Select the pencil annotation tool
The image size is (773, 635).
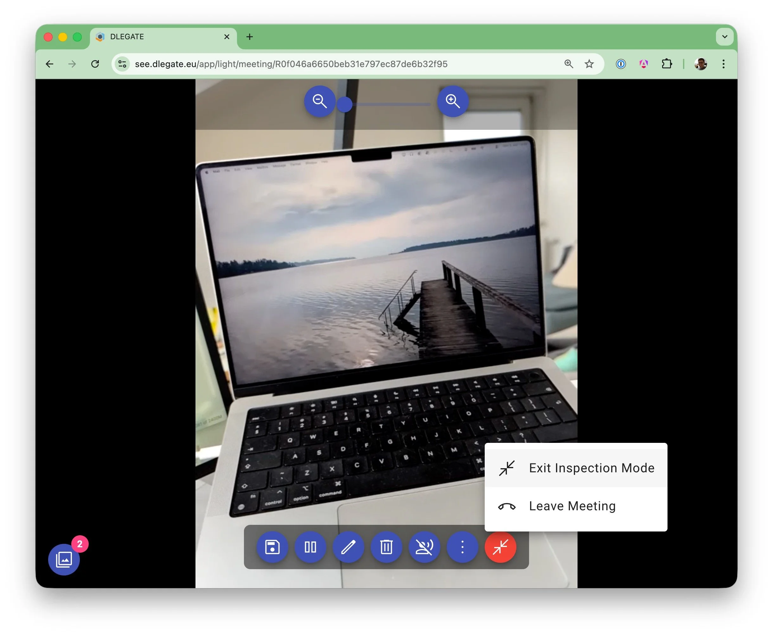click(x=348, y=547)
